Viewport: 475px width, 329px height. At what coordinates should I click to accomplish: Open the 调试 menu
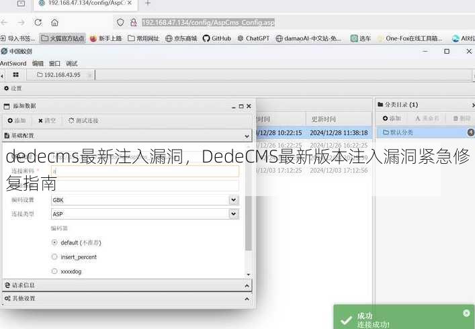point(71,64)
